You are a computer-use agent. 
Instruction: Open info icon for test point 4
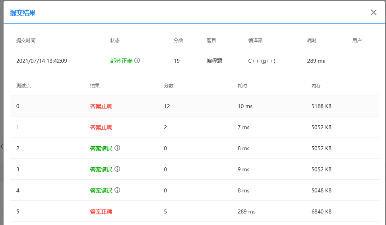tap(117, 190)
